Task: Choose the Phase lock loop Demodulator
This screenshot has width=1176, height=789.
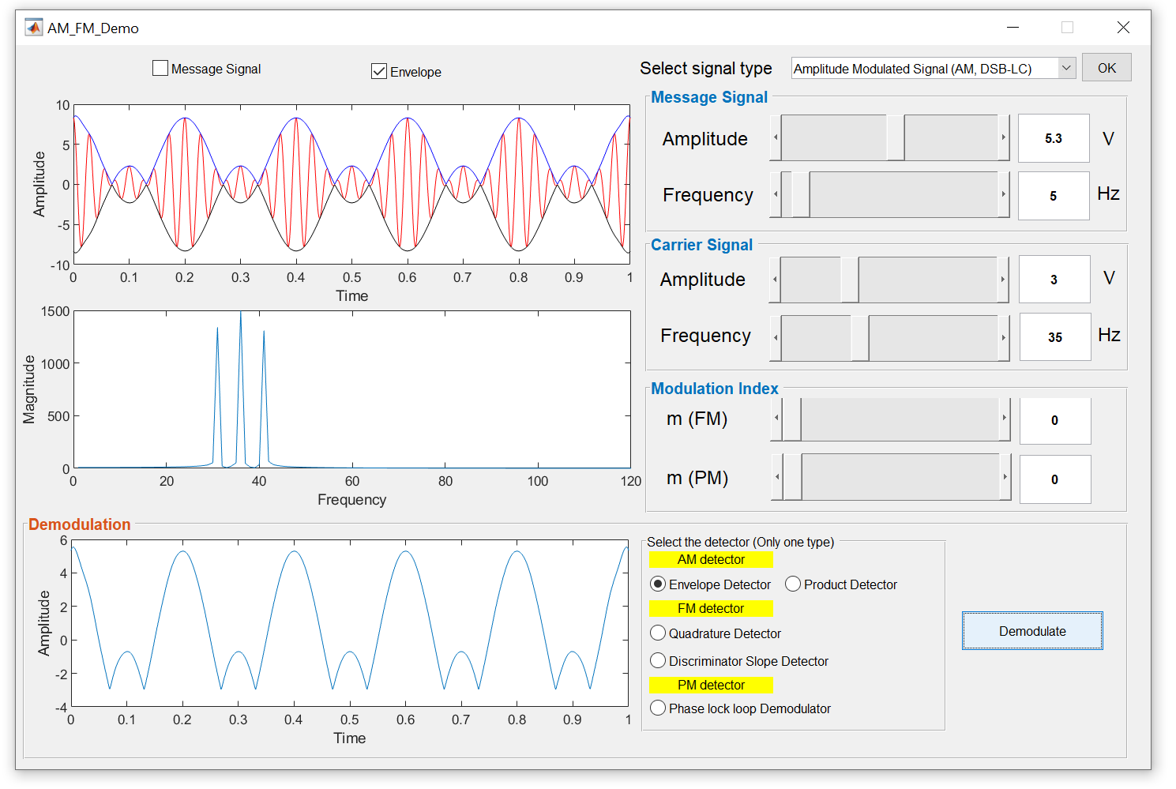Action: point(658,708)
